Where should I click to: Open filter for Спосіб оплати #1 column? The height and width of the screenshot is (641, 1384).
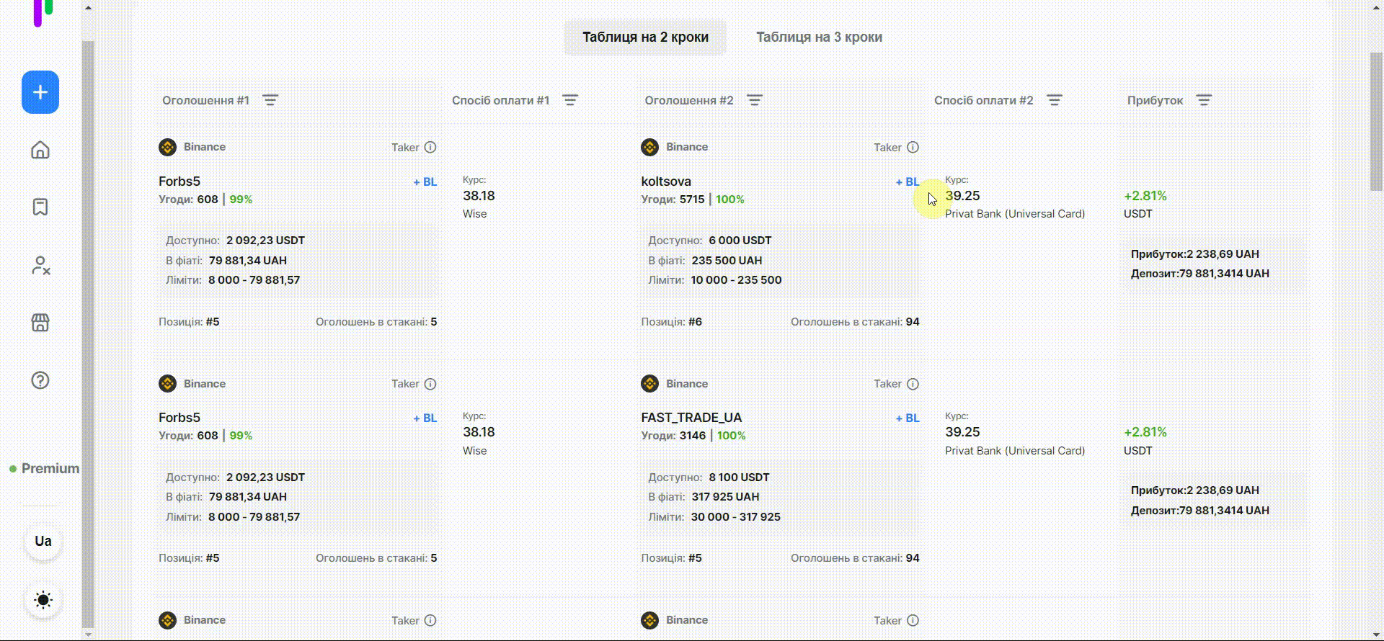570,100
